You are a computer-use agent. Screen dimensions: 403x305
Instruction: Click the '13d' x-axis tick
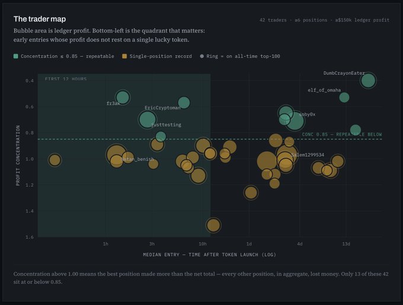point(346,244)
